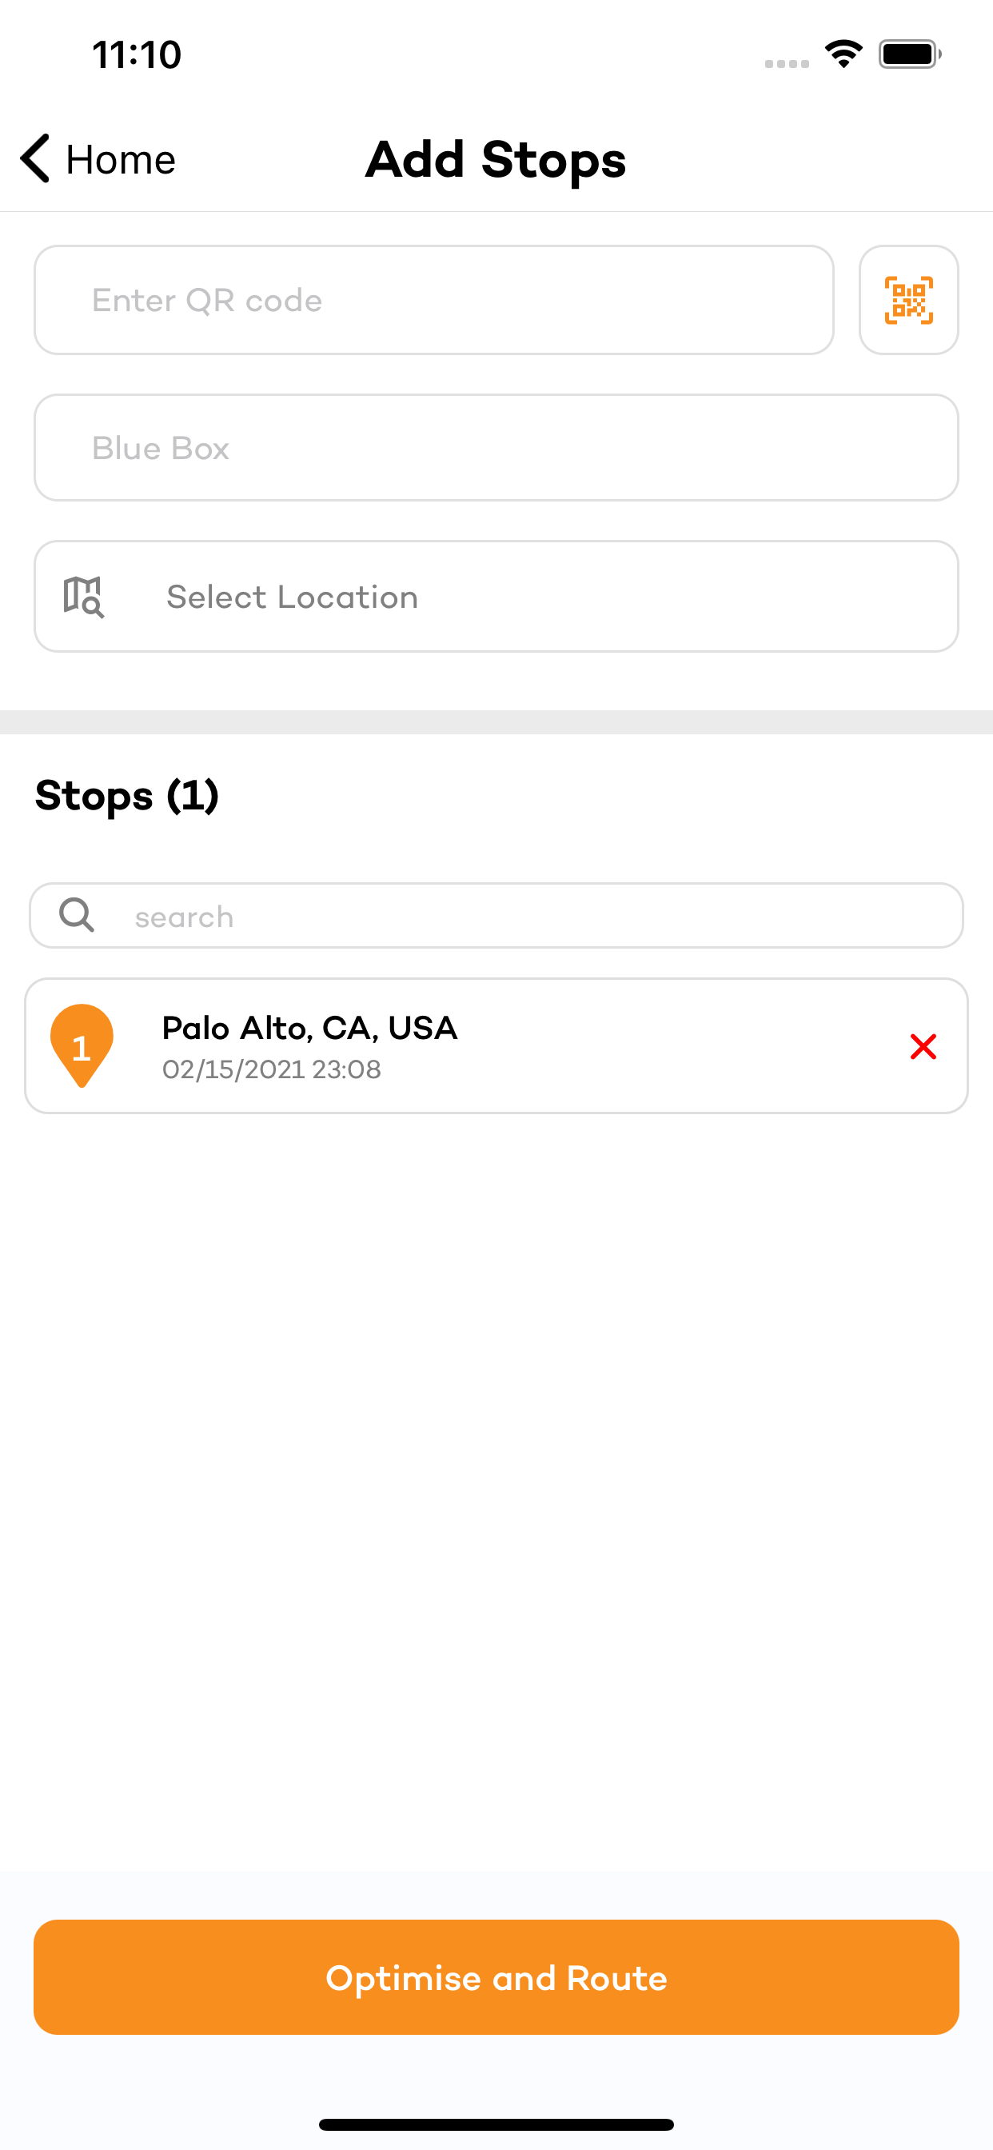The image size is (993, 2150).
Task: Select the Palo Alto, CA, USA stop
Action: (309, 1029)
